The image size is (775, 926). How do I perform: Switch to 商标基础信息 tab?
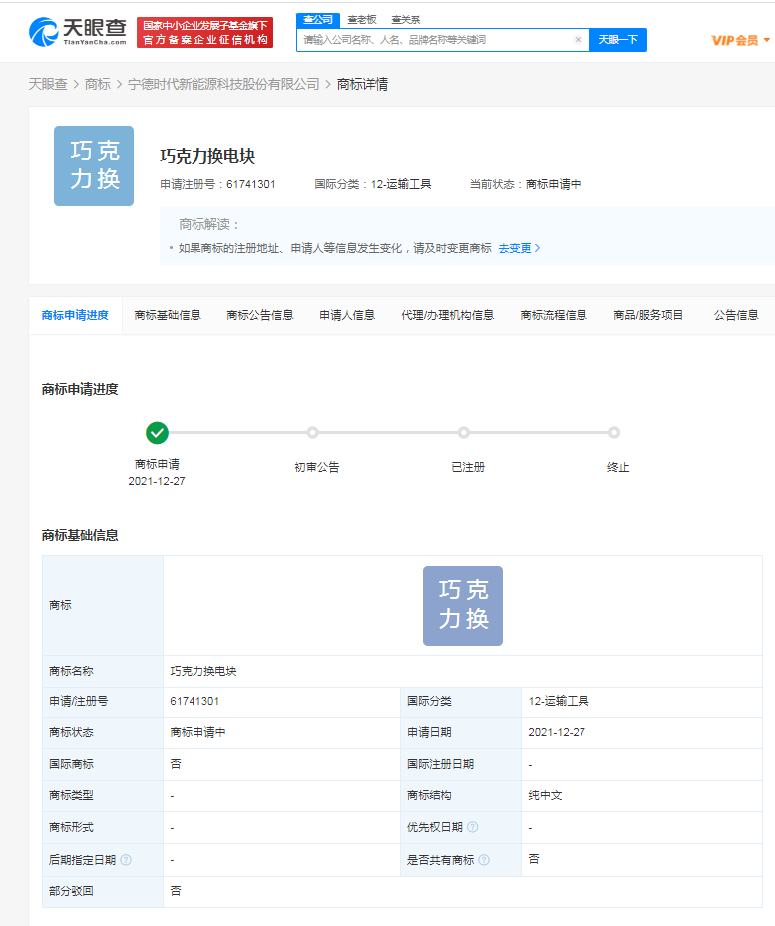[x=168, y=315]
